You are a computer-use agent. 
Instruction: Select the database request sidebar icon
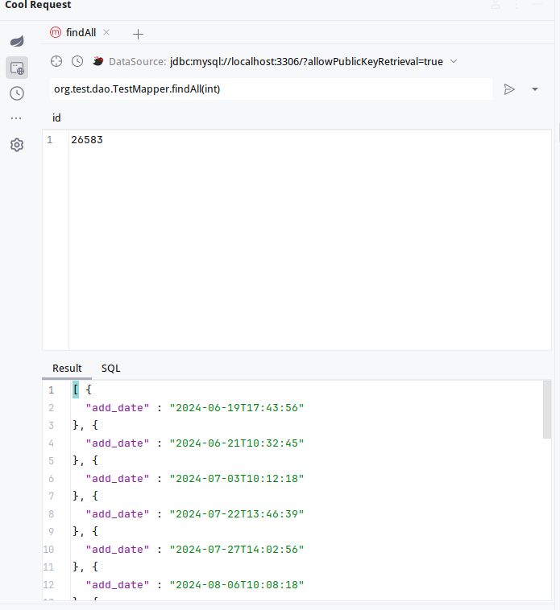coord(16,68)
